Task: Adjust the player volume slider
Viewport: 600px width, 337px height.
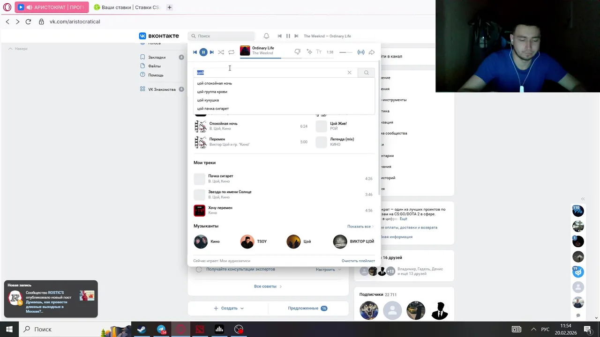Action: 346,52
